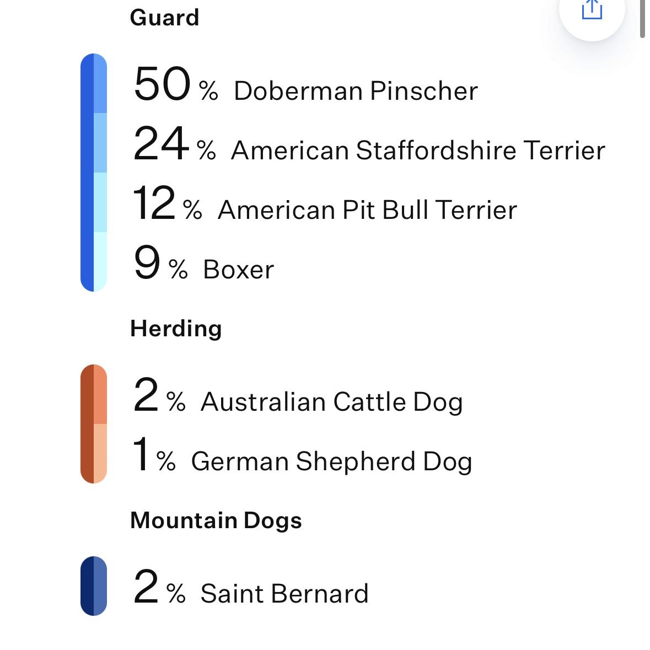
Task: Click the Boxer pale cyan color segment
Action: [100, 261]
